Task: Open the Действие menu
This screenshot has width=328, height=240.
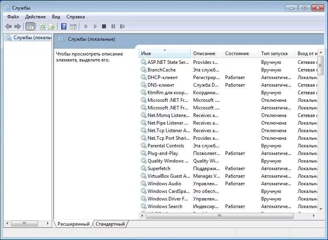Action: 35,17
